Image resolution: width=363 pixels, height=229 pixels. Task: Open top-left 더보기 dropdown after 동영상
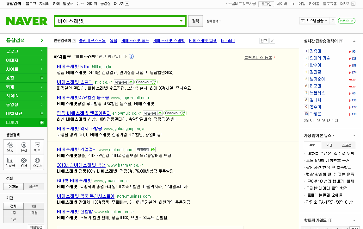(121, 4)
